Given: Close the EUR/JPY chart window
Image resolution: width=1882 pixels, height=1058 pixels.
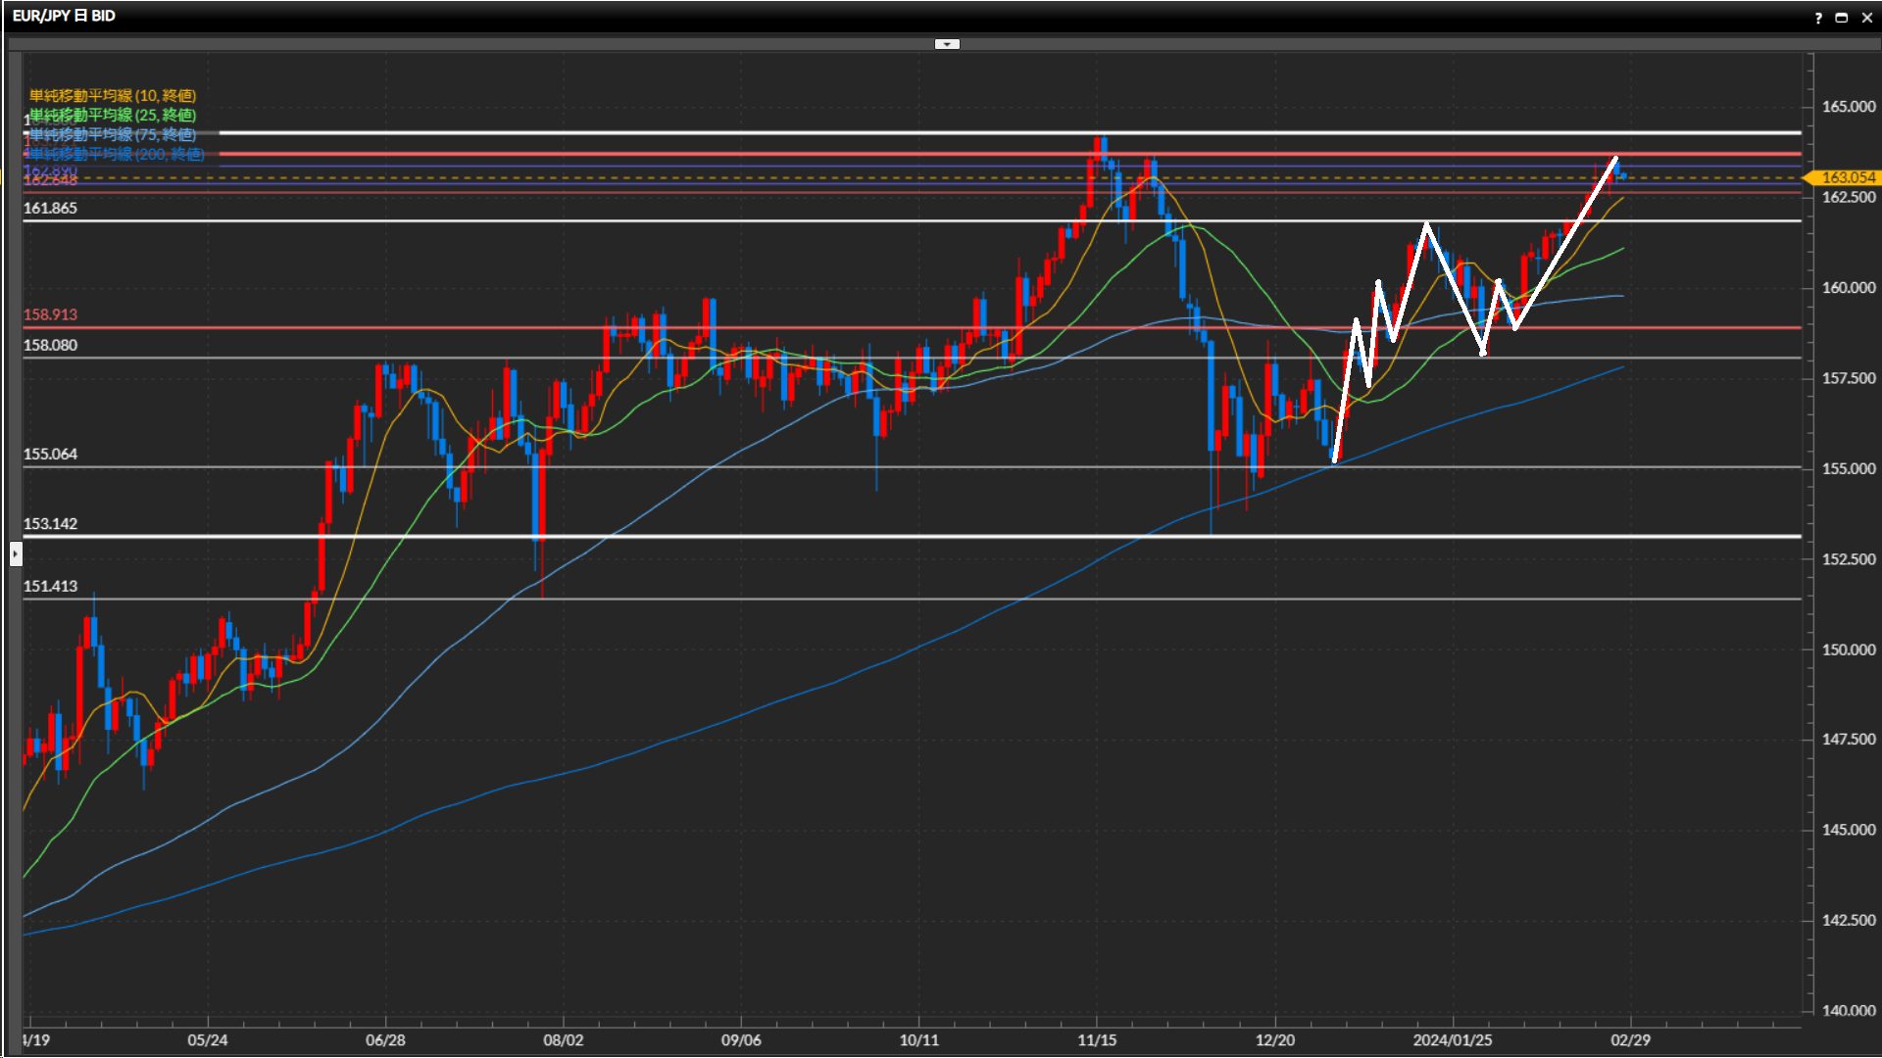Looking at the screenshot, I should [x=1867, y=18].
